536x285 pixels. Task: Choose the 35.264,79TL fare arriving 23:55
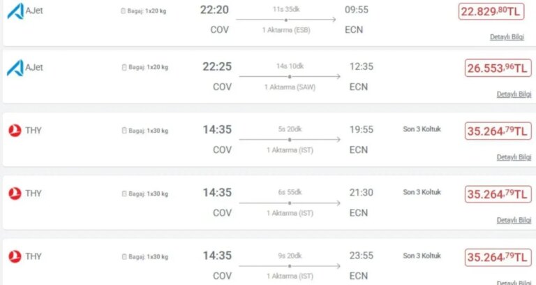[x=498, y=257]
